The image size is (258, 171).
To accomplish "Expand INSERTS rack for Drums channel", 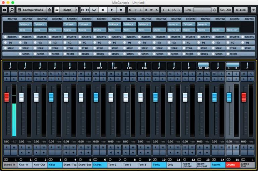I will 233,37.
